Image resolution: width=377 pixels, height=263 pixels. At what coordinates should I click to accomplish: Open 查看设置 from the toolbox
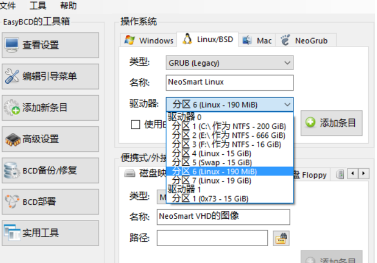[x=50, y=45]
